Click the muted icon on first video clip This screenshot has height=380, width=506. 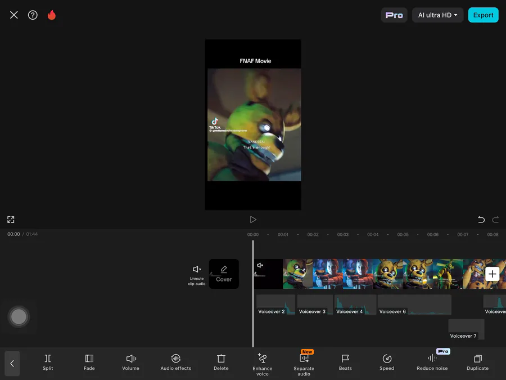point(260,265)
